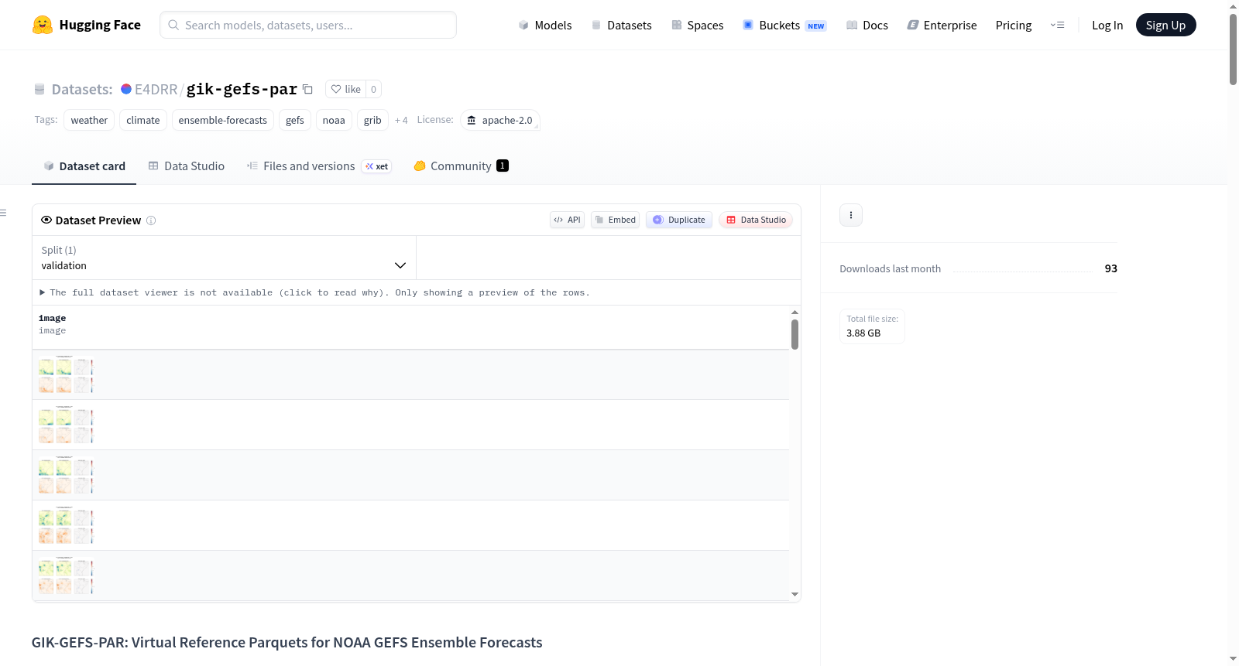The image size is (1239, 666).
Task: Select the weather tag
Action: (x=89, y=120)
